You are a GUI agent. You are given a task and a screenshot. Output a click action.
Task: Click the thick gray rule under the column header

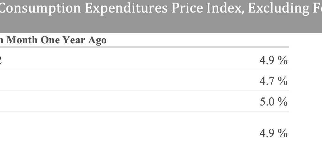(x=145, y=47)
